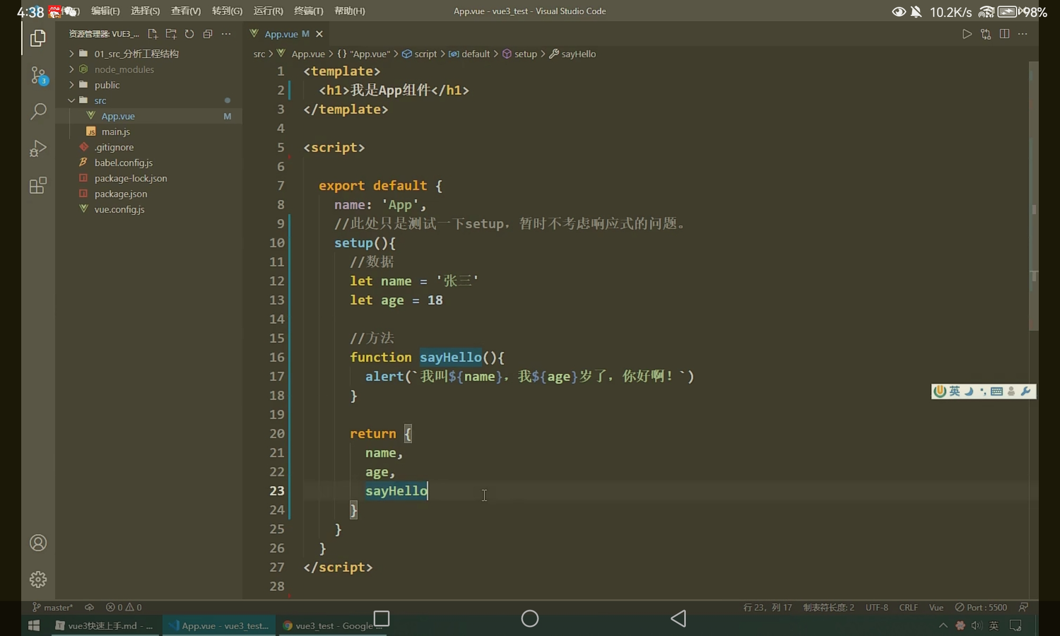Click the New File icon in explorer
This screenshot has height=636, width=1060.
(x=153, y=34)
